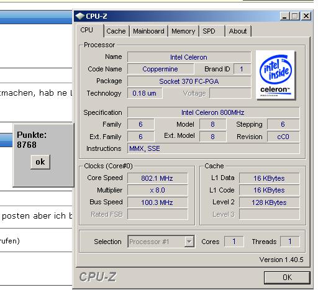
Task: Click the OK button in CPU-Z
Action: point(287,278)
